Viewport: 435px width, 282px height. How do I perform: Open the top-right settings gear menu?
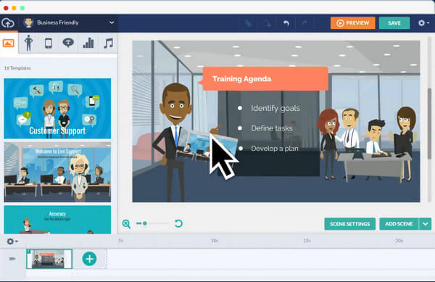coord(423,23)
